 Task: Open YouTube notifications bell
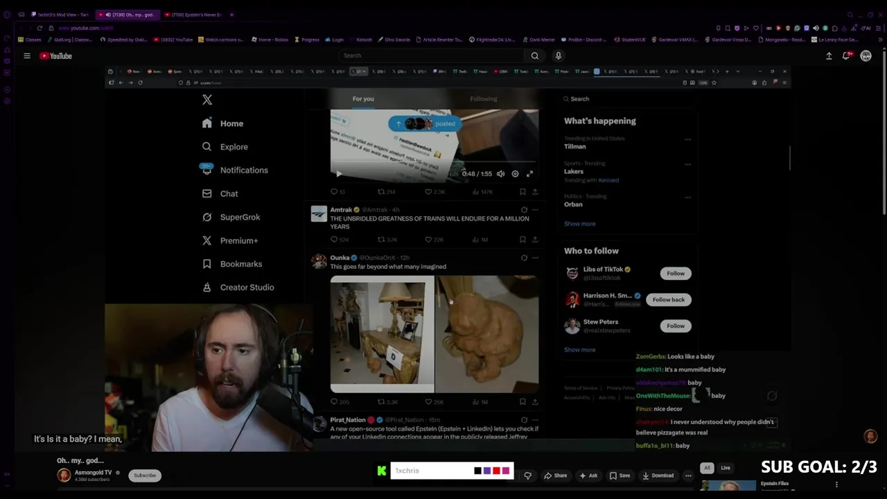point(846,56)
